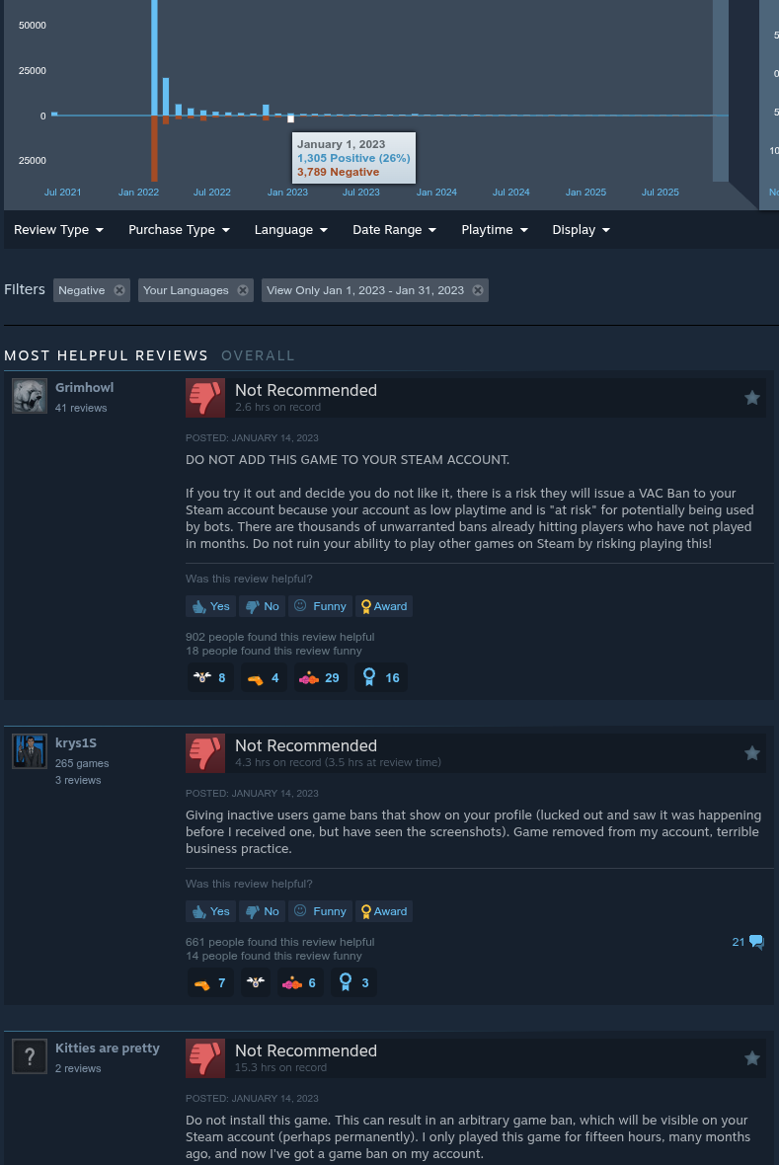Click the blue ribbon award count 16
Image resolution: width=779 pixels, height=1165 pixels.
click(x=380, y=677)
